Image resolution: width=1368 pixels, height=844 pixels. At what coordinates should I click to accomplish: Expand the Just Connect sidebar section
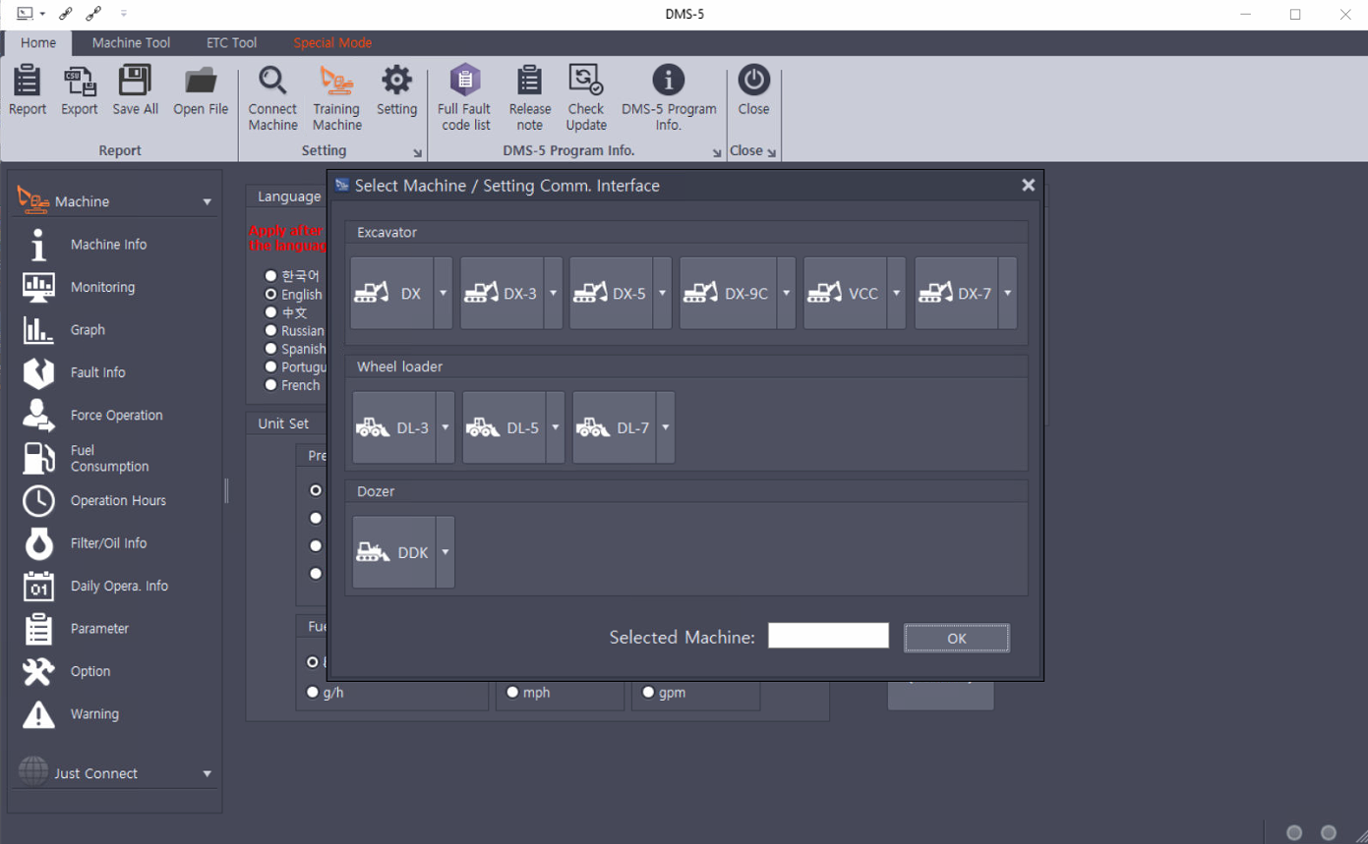(x=208, y=774)
